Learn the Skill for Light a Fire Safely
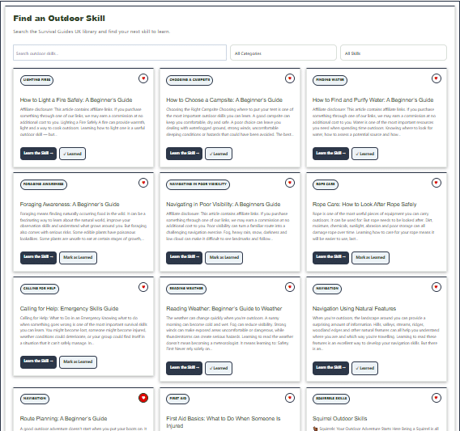Screen dimensions: 460x431 coord(38,154)
